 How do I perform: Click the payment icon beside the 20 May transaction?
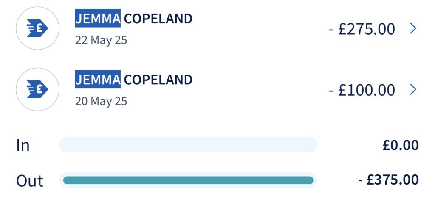37,89
